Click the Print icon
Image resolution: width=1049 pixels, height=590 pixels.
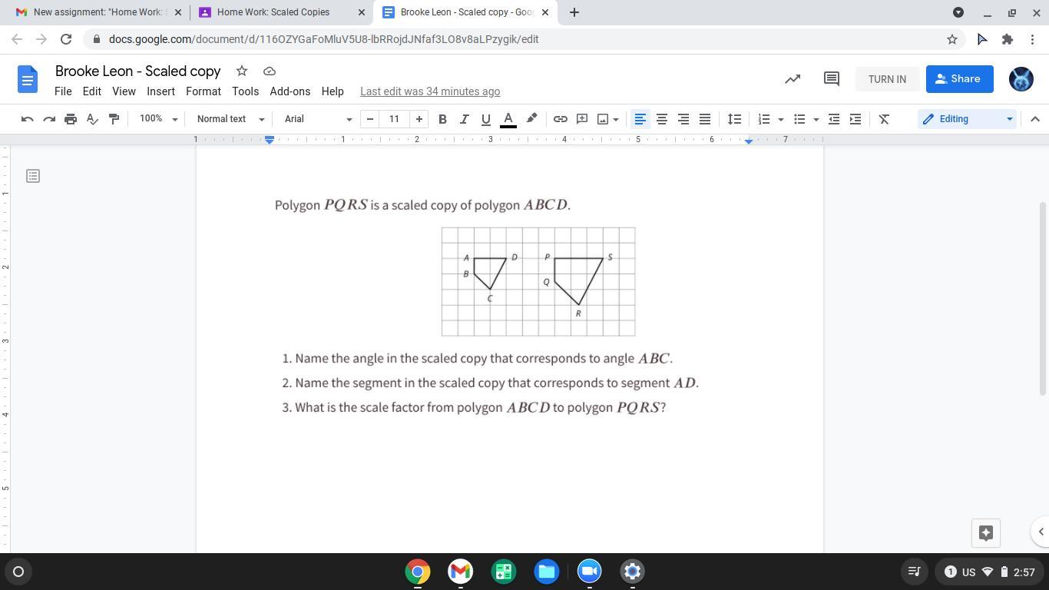tap(71, 119)
